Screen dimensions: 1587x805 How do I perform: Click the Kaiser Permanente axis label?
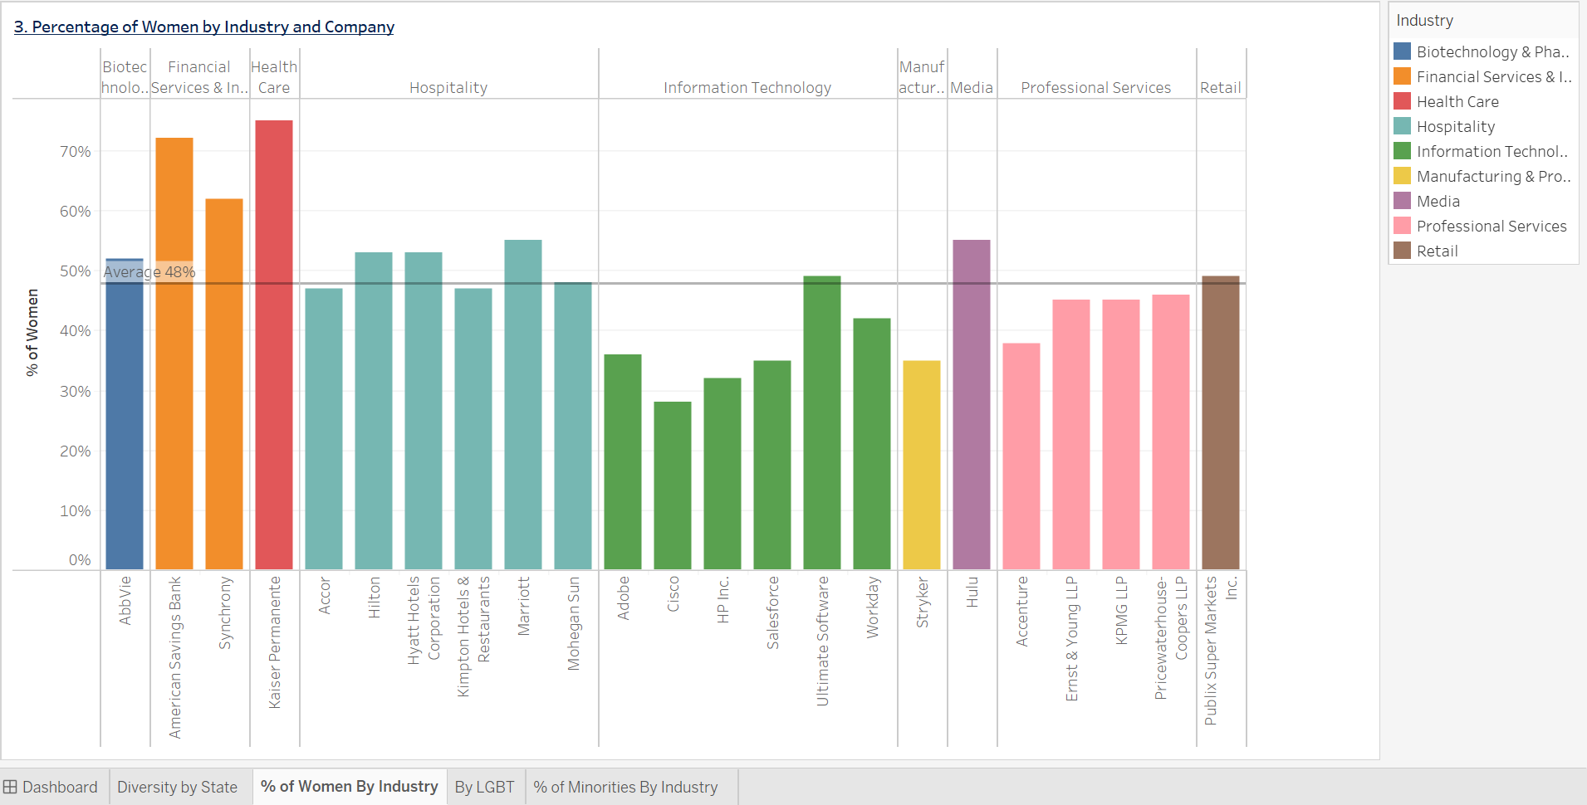[275, 642]
